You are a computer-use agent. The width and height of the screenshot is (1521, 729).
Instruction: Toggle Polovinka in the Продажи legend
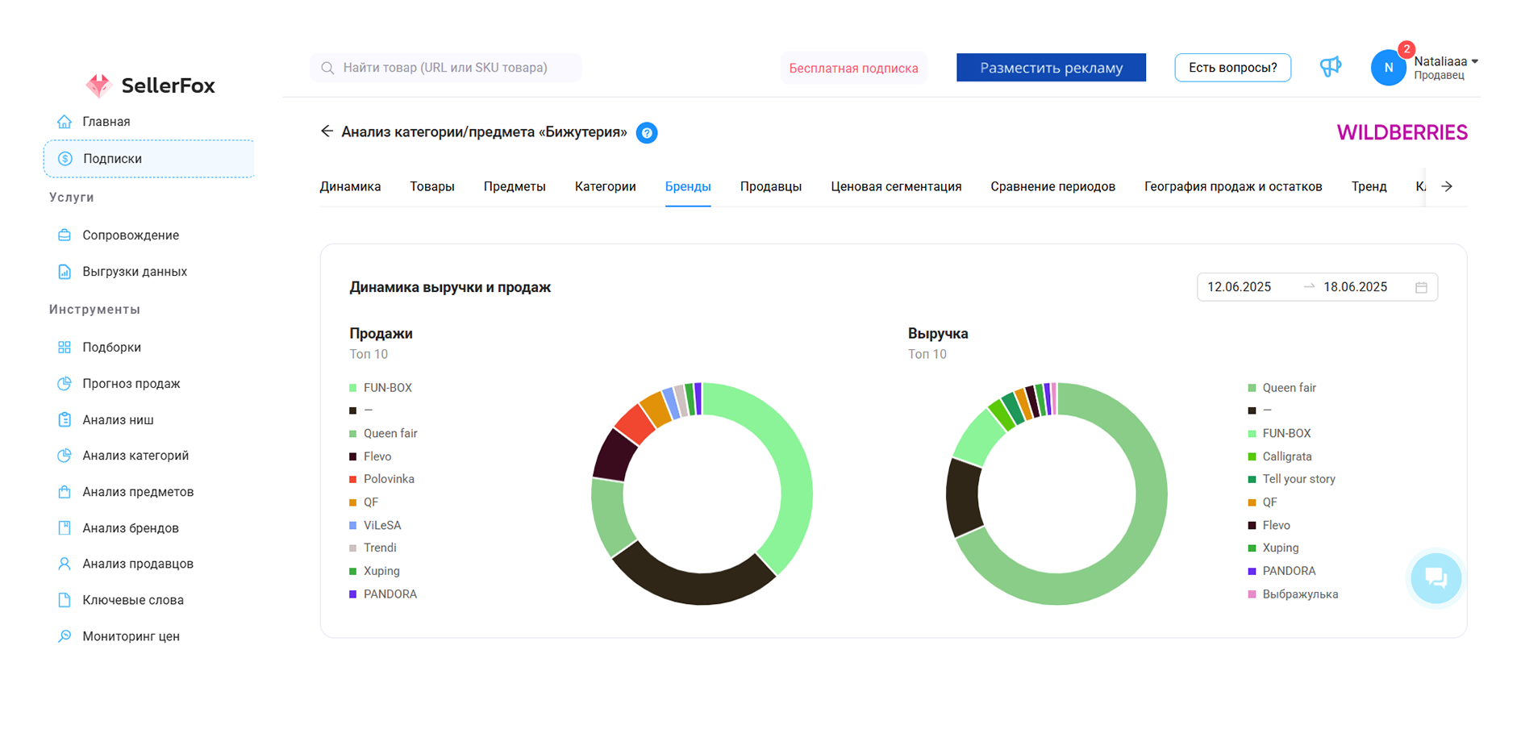tap(381, 479)
